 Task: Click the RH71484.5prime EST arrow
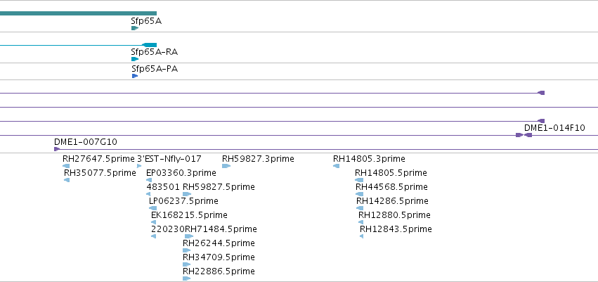click(189, 236)
